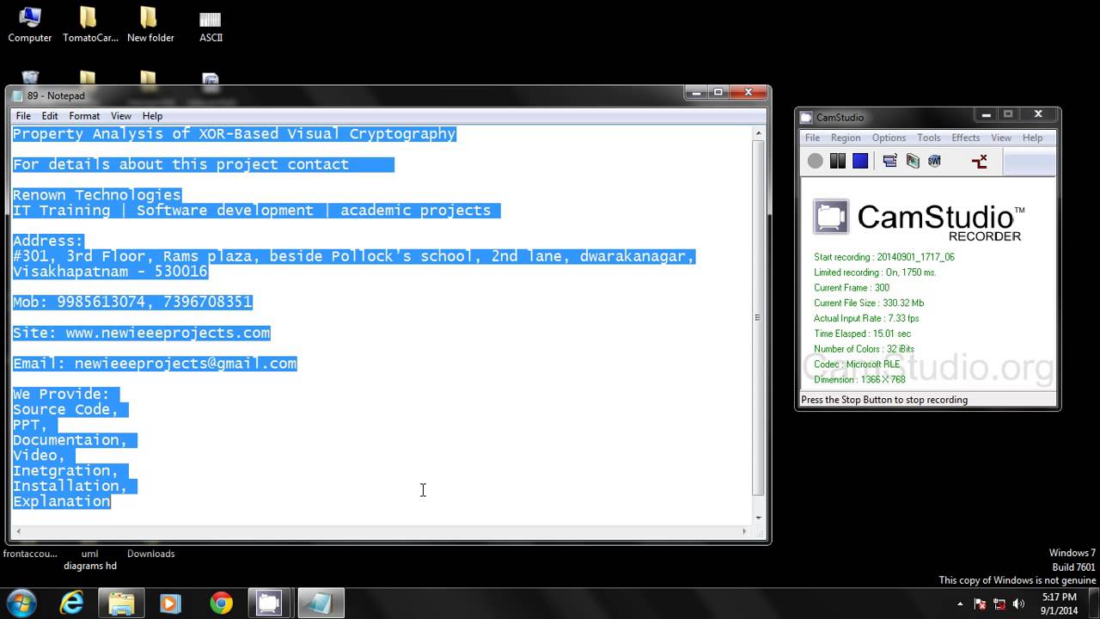This screenshot has height=619, width=1100.
Task: Click the red autopan icon in CamStudio
Action: [x=979, y=161]
